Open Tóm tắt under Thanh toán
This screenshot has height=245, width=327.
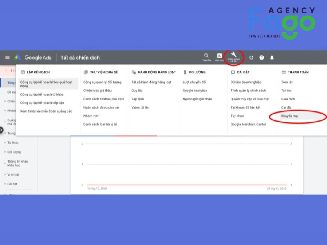(x=287, y=82)
